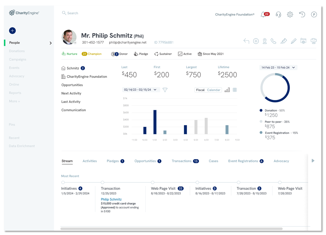The image size is (326, 235).
Task: Toggle the grid view icon beside bar chart
Action: point(234,90)
